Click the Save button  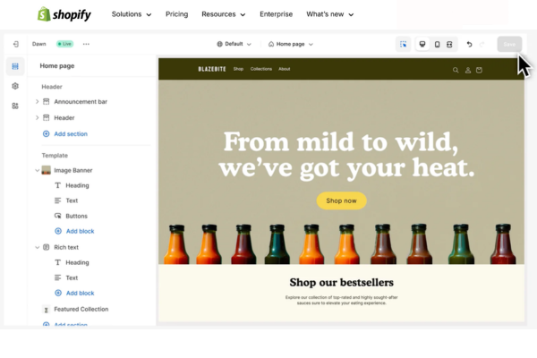[x=508, y=44]
